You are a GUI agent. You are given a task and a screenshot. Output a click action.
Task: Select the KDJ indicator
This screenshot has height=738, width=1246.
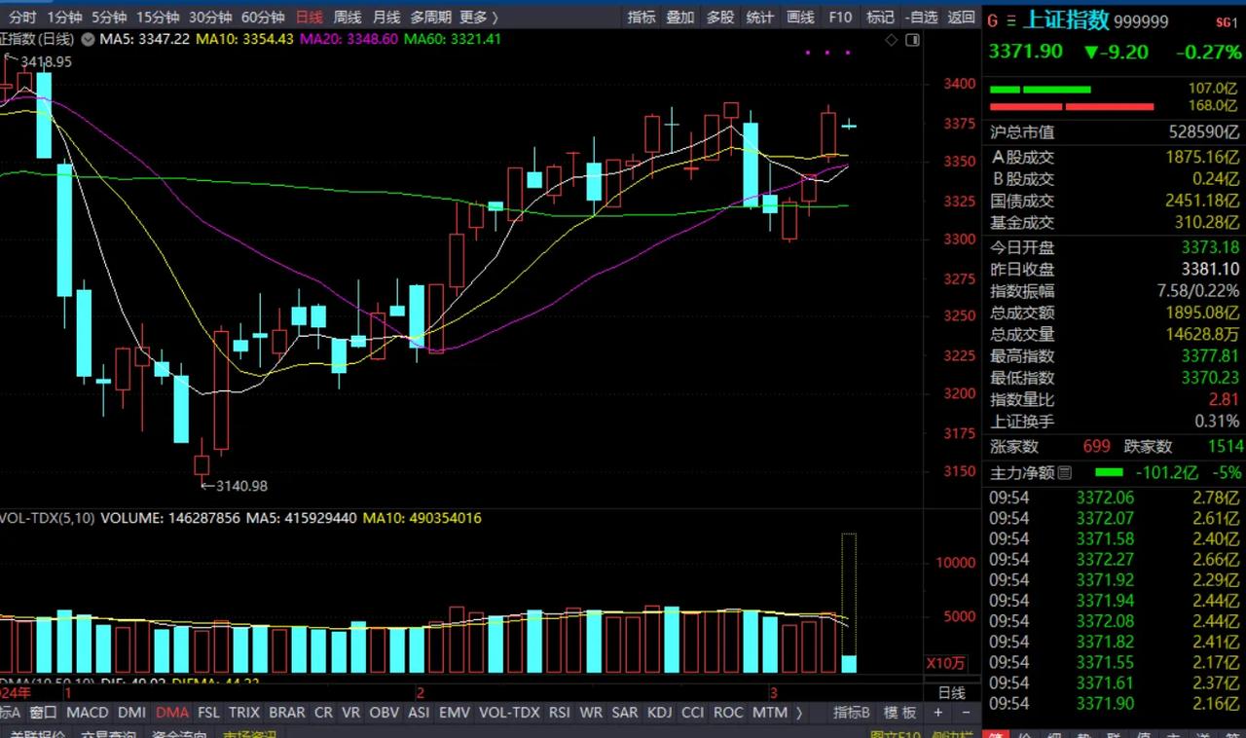[660, 713]
